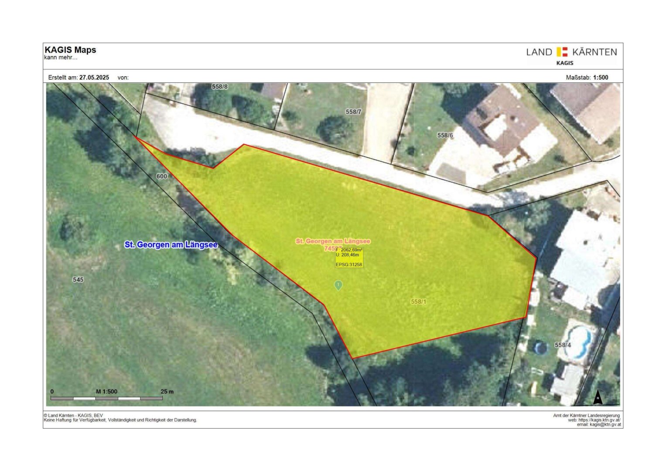Click the parcel number 600 label
666x471 pixels.
[161, 176]
